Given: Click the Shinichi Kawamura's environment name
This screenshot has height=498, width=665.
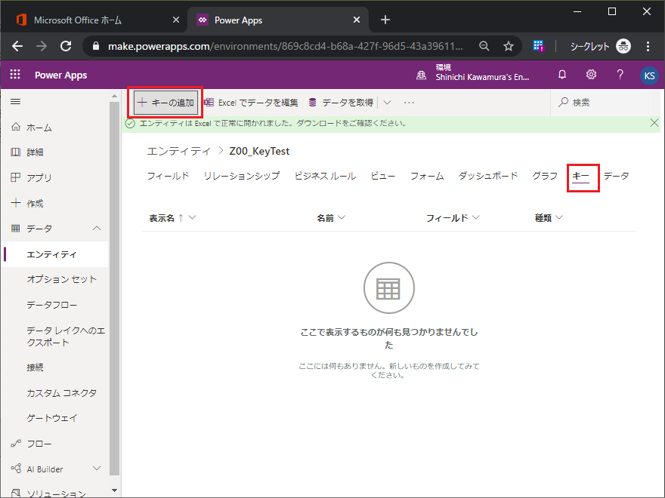Looking at the screenshot, I should click(x=482, y=77).
